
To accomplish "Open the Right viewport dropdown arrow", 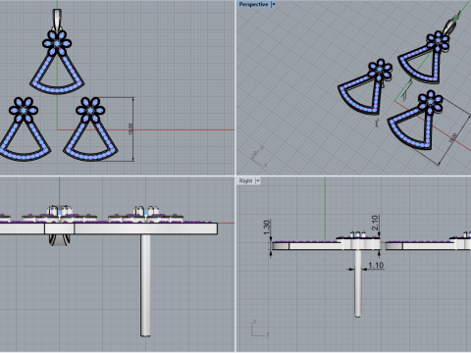I will (258, 180).
